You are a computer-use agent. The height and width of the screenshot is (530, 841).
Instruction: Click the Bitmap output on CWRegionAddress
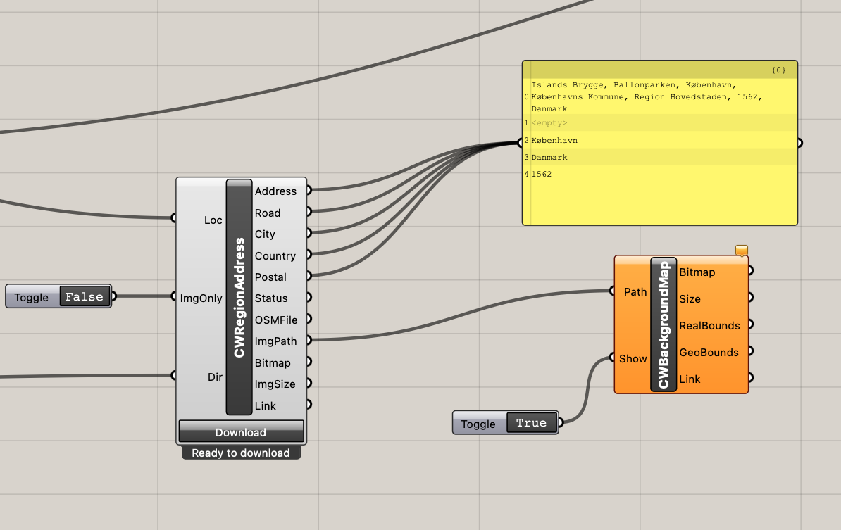[273, 362]
